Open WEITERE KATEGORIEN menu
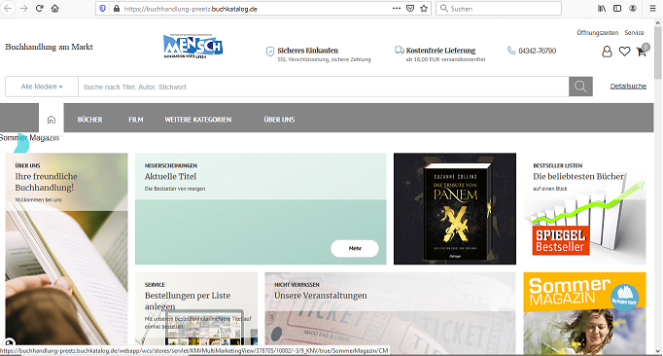Viewport: 663px width, 356px height. 198,120
